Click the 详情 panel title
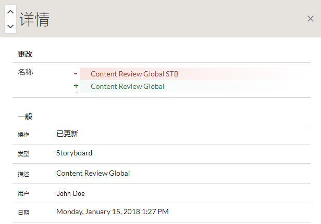 (x=34, y=19)
